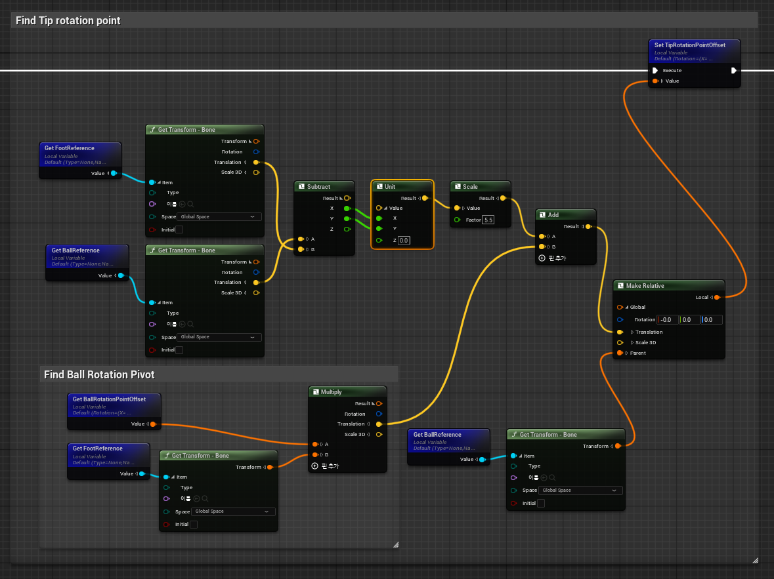This screenshot has width=774, height=579.
Task: Toggle Initial checkbox in the topmost Get Transform node
Action: tap(179, 230)
